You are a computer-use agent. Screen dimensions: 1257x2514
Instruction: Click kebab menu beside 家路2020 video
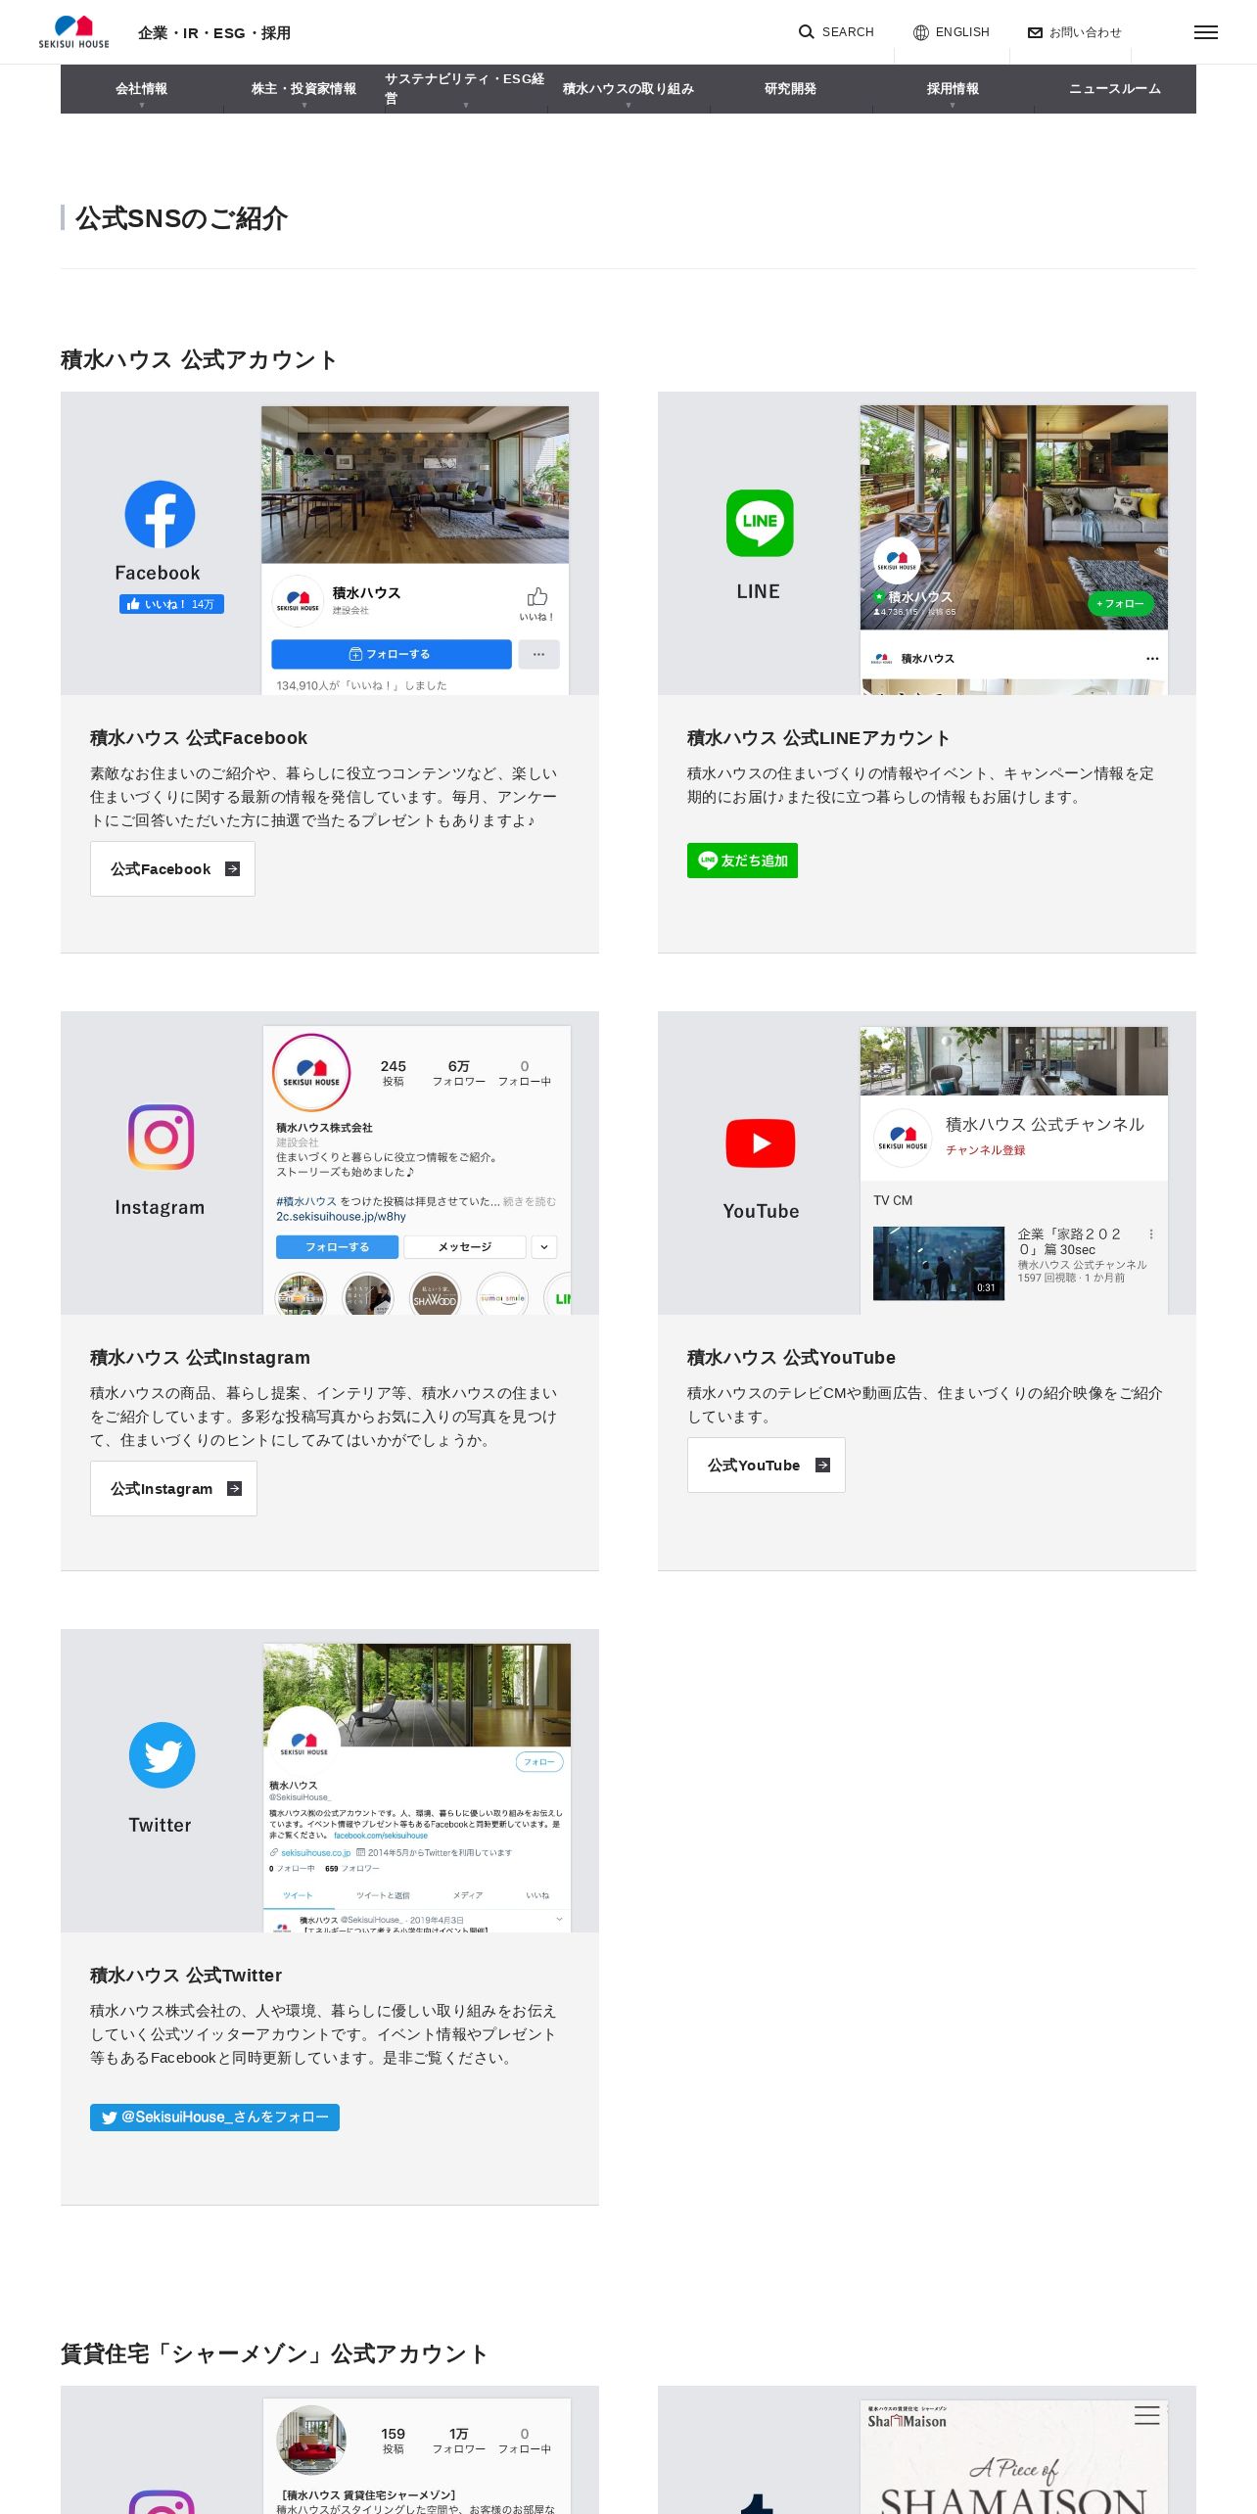[x=1151, y=1234]
